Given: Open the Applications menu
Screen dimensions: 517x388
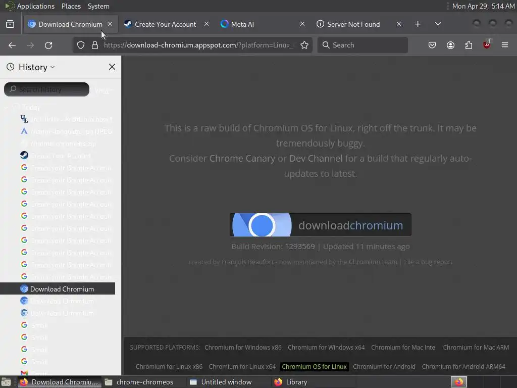Looking at the screenshot, I should [x=36, y=6].
